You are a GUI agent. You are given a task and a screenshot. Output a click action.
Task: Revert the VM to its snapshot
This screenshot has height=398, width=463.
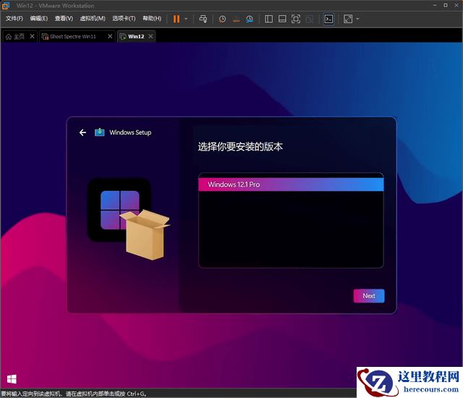(x=236, y=19)
